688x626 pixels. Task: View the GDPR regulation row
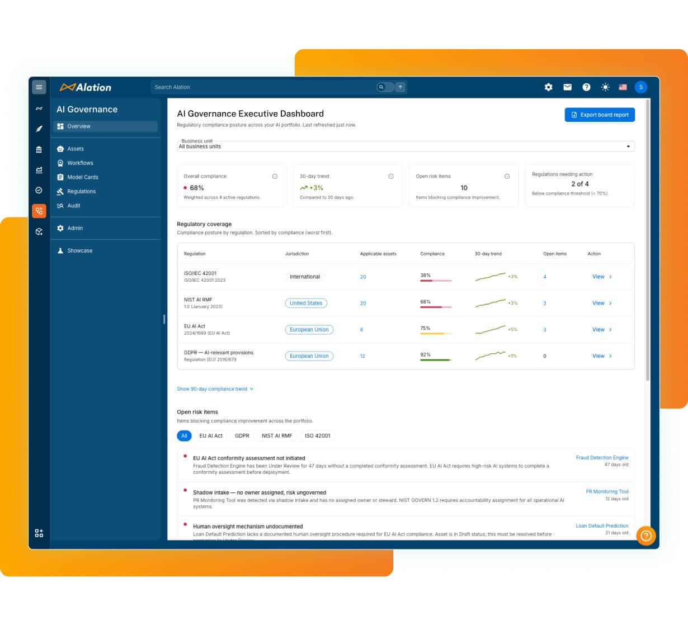tap(602, 356)
